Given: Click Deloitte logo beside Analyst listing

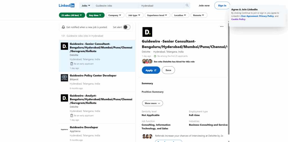Looking at the screenshot, I should (64, 98).
